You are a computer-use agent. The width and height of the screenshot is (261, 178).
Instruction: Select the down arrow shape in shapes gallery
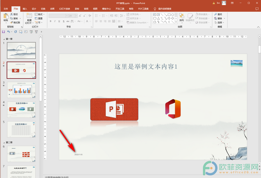tap(173, 18)
